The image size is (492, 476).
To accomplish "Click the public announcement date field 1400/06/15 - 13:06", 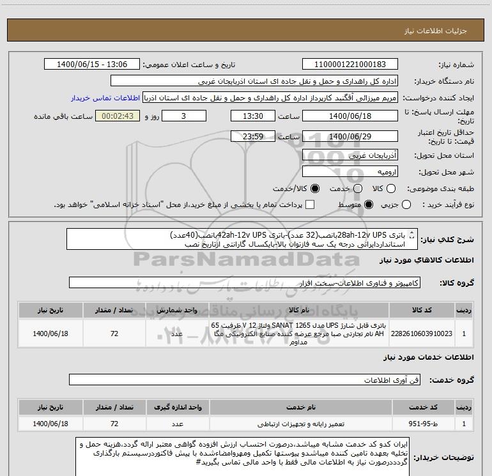I will click(x=92, y=65).
